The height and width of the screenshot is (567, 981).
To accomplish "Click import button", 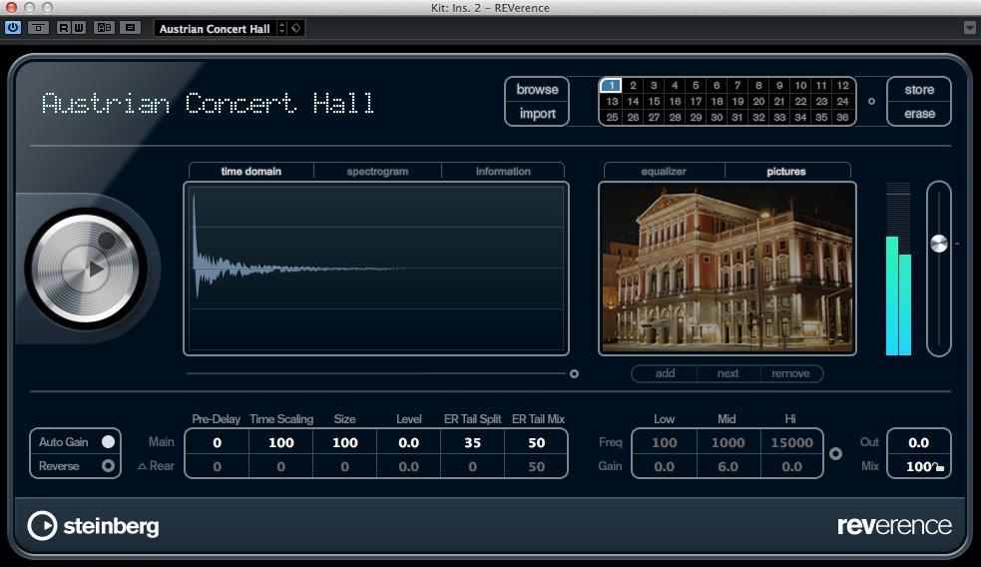I will (x=537, y=113).
